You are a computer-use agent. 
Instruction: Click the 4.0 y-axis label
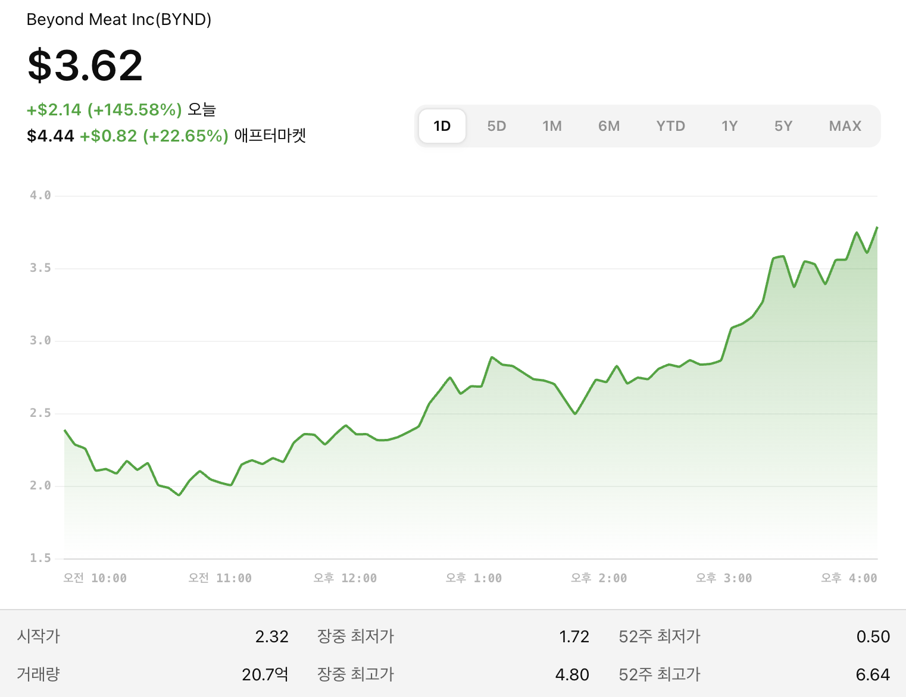click(x=40, y=196)
